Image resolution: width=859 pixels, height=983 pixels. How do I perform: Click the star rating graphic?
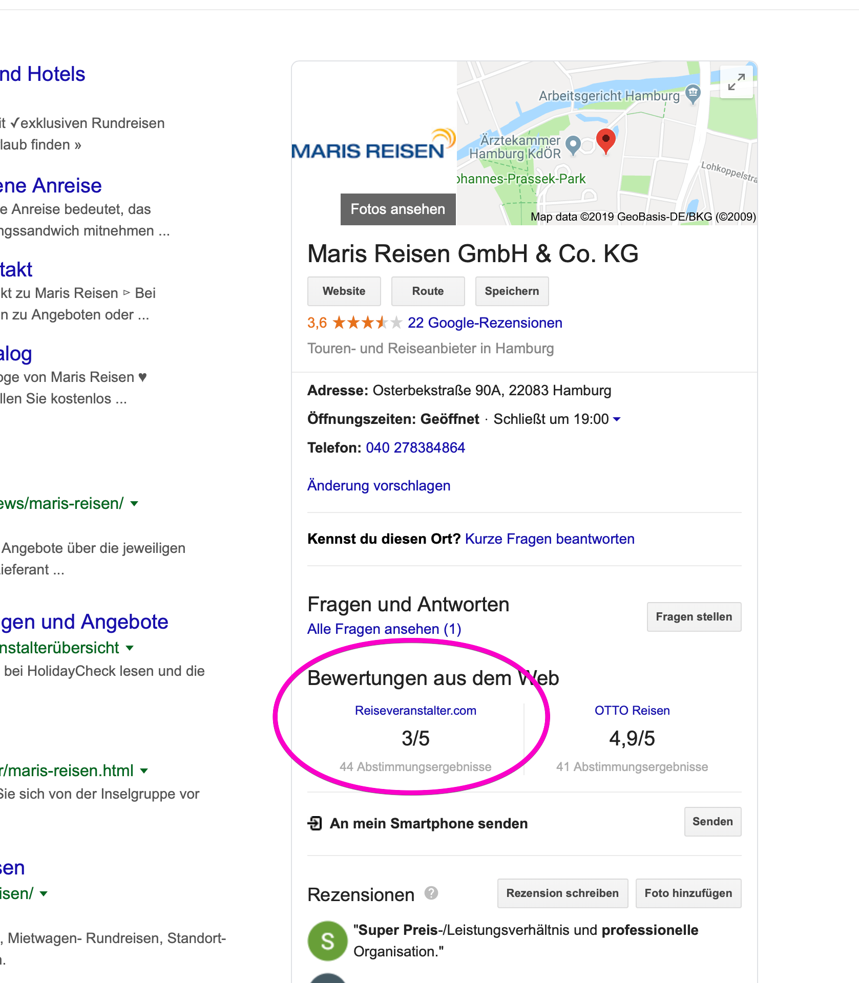pos(367,323)
